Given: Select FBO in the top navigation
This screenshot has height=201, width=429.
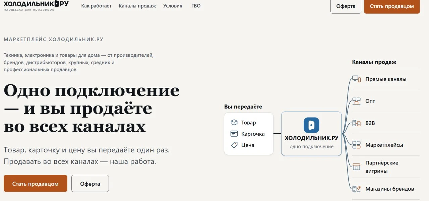Looking at the screenshot, I should [196, 6].
